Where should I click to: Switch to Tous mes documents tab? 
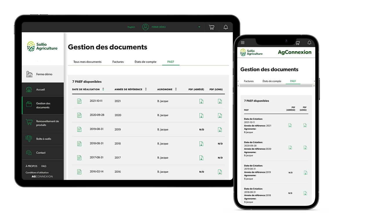point(88,62)
